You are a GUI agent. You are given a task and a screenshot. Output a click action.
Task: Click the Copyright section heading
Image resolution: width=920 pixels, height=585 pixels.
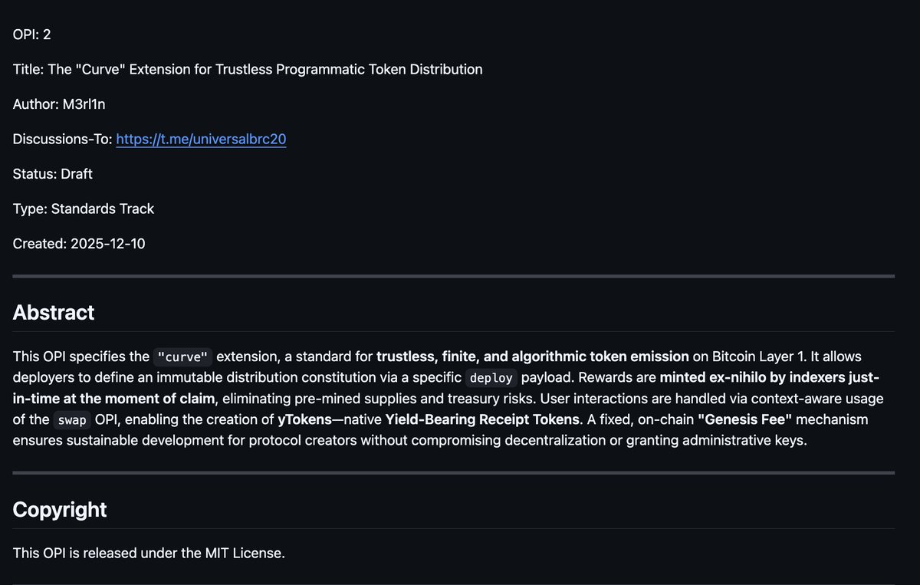click(59, 509)
